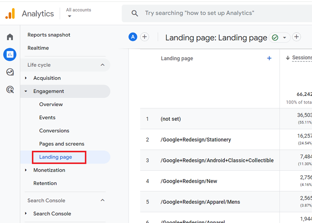Click the blue 'A' all users segment badge
The width and height of the screenshot is (312, 223).
click(133, 37)
